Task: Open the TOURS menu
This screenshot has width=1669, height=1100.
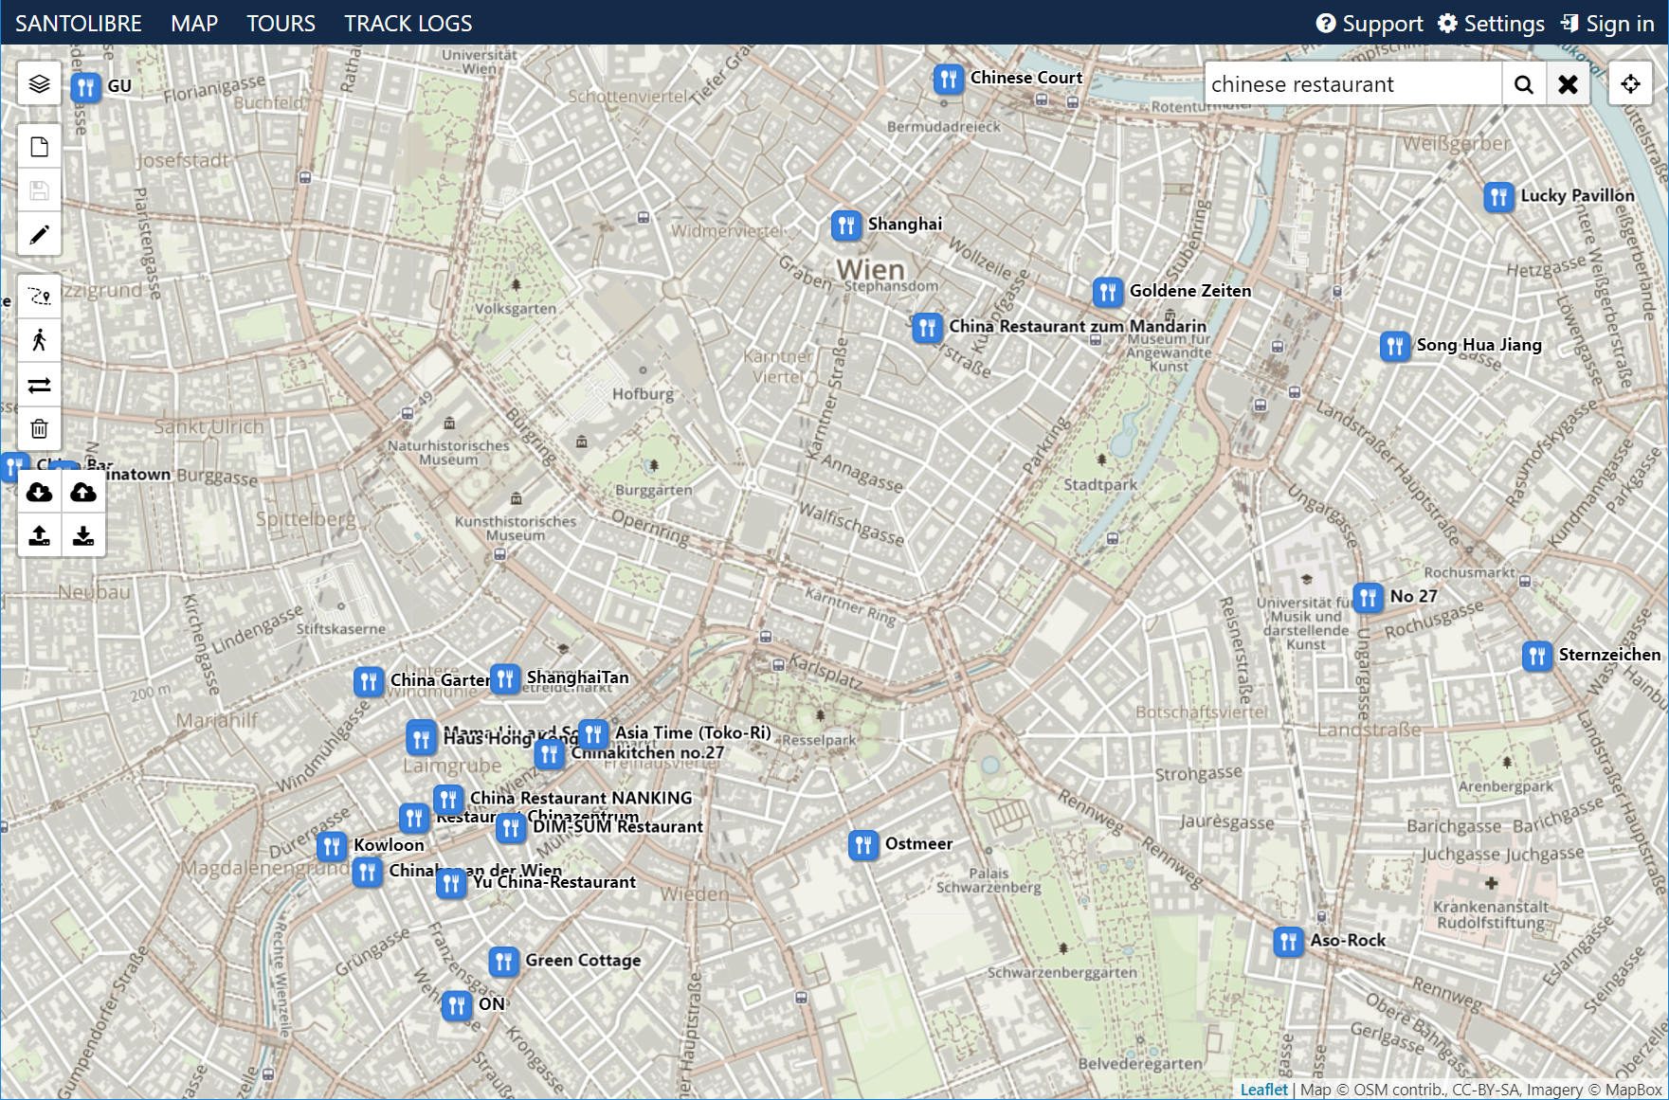Action: [281, 23]
